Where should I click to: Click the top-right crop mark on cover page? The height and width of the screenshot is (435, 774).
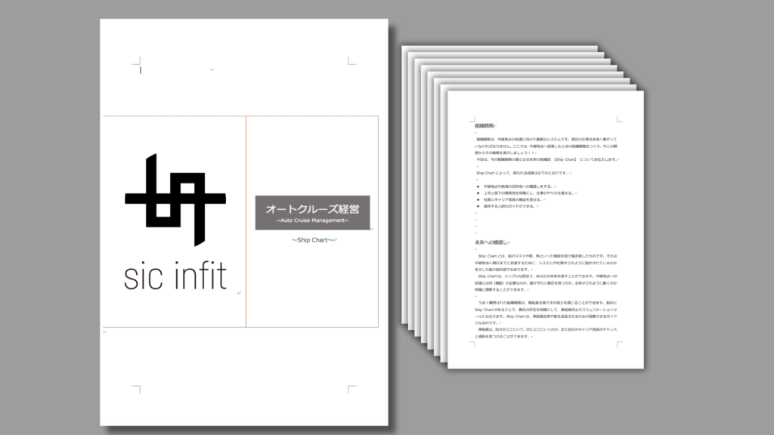pyautogui.click(x=351, y=61)
